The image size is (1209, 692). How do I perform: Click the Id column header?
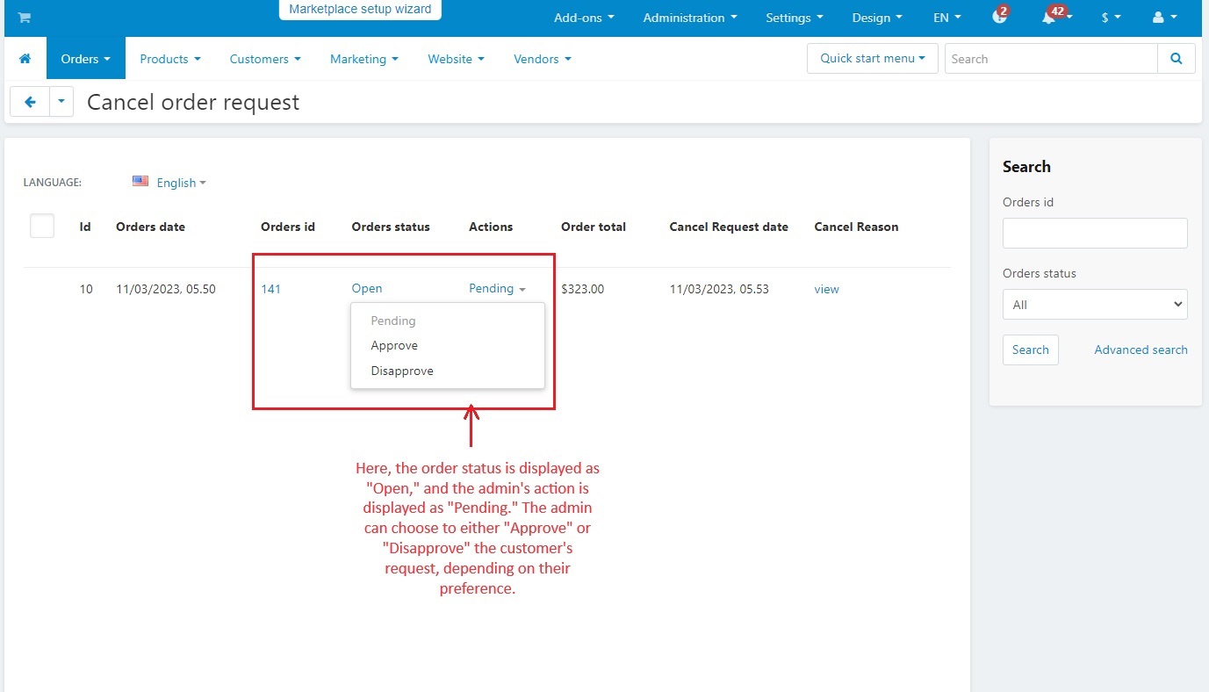[85, 227]
